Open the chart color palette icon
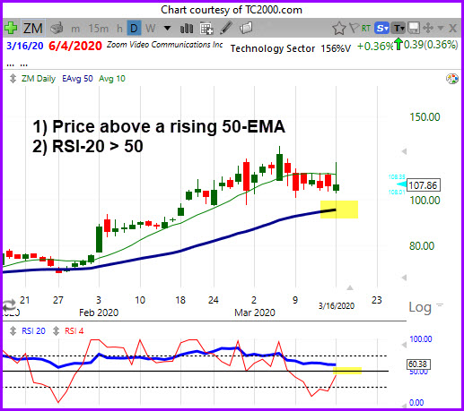The height and width of the screenshot is (411, 464). click(452, 79)
